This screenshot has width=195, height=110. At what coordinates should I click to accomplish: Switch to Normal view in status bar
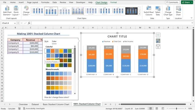tap(151, 108)
